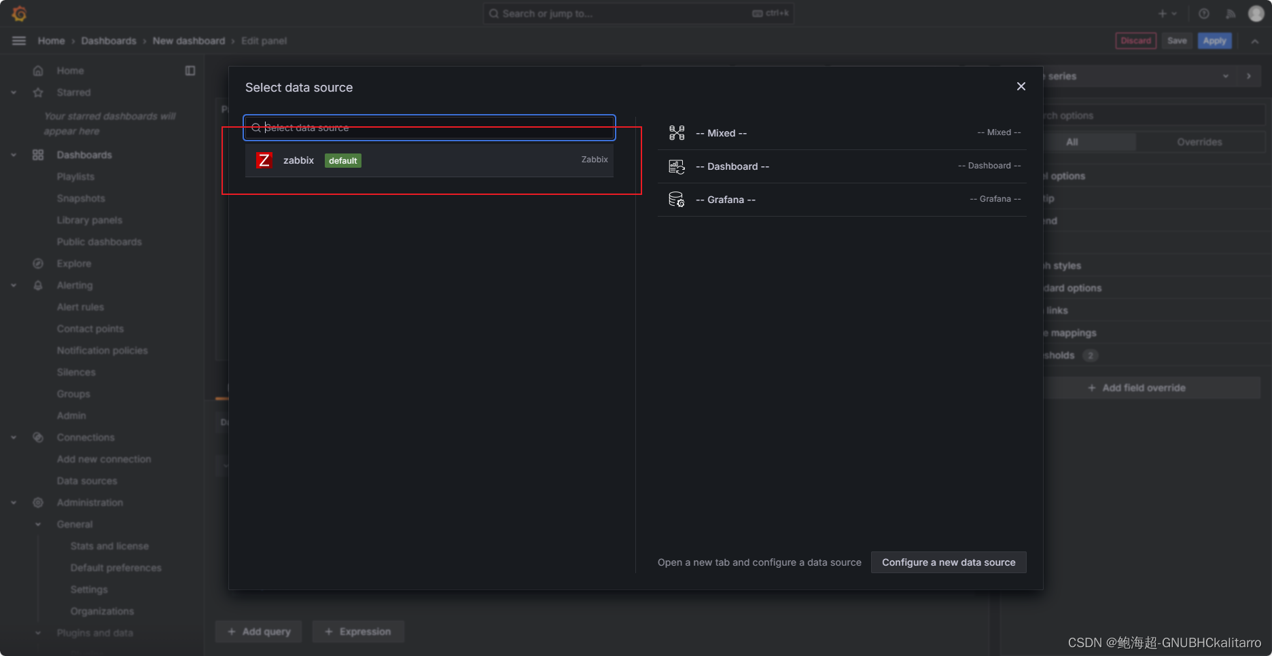Click the Dashboards grid icon
Screen dimensions: 1272x656
point(38,155)
